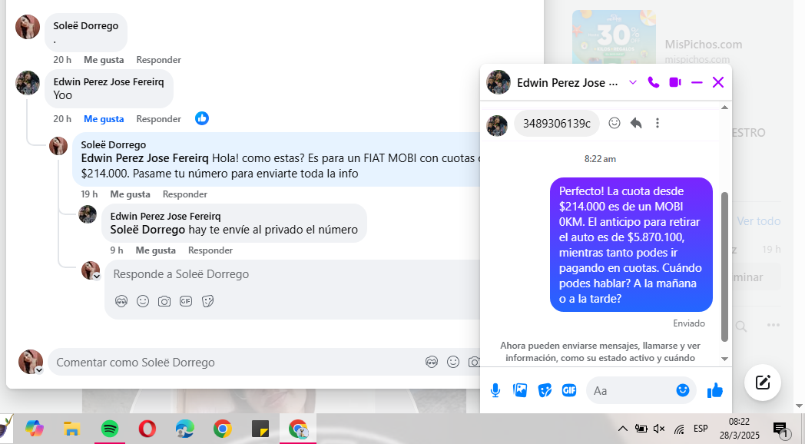Toggle Me gusta on the 9 h reply
Screen dimensions: 805x444
[156, 250]
